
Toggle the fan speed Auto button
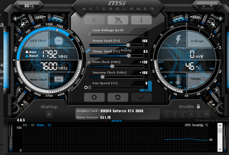click(147, 90)
